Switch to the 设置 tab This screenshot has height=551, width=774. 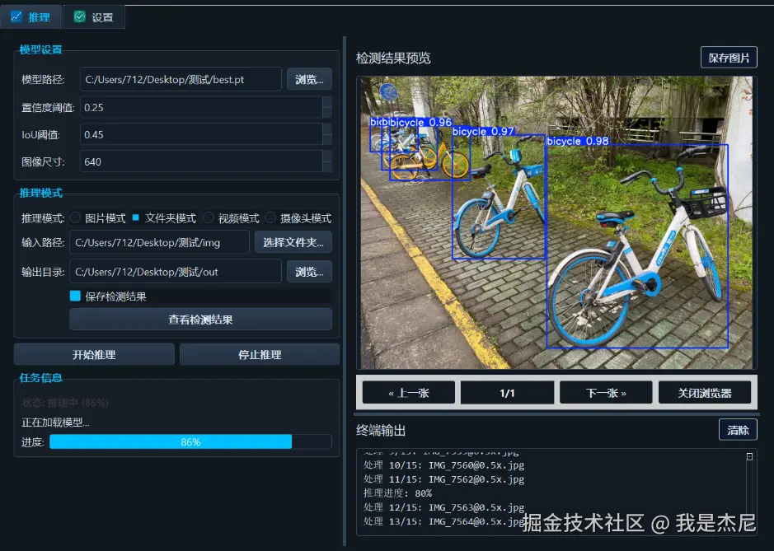(x=94, y=16)
